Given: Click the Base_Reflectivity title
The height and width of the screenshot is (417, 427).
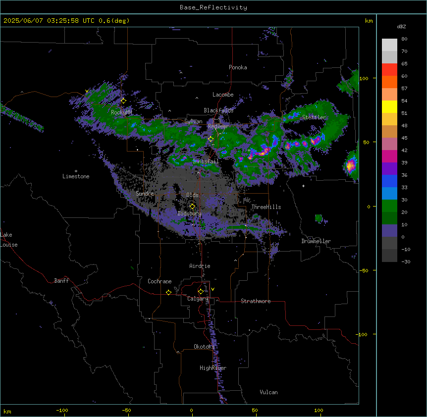Looking at the screenshot, I should 213,7.
